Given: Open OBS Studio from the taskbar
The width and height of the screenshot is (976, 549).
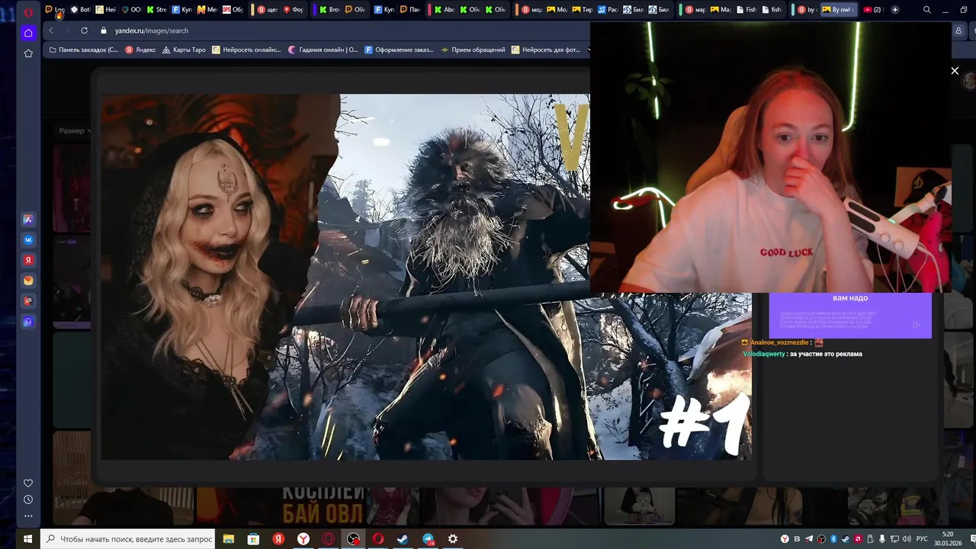Looking at the screenshot, I should pos(353,539).
